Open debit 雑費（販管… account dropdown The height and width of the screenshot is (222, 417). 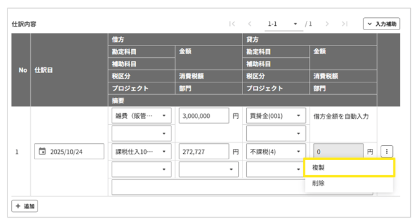(141, 116)
